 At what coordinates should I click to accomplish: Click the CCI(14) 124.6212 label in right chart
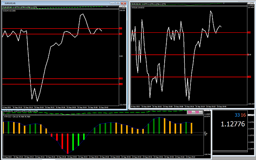[138, 7]
